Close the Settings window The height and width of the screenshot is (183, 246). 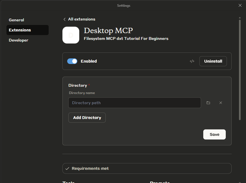click(x=240, y=5)
